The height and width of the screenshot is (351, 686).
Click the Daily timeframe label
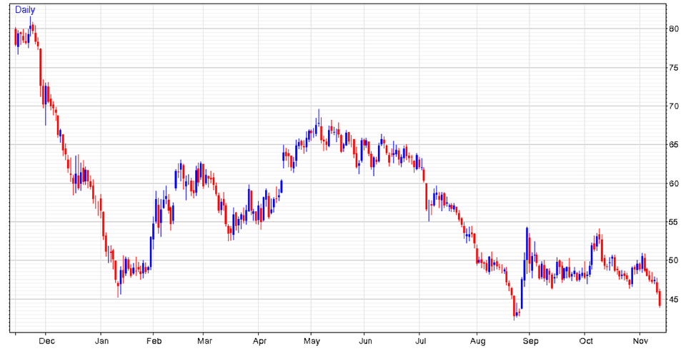tap(25, 9)
